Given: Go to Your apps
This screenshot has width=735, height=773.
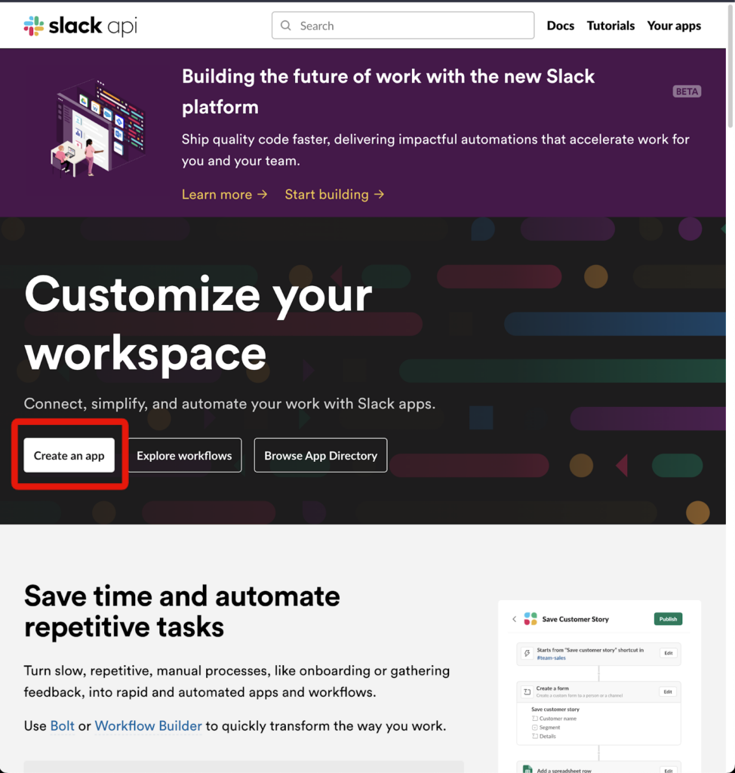Looking at the screenshot, I should [x=674, y=26].
